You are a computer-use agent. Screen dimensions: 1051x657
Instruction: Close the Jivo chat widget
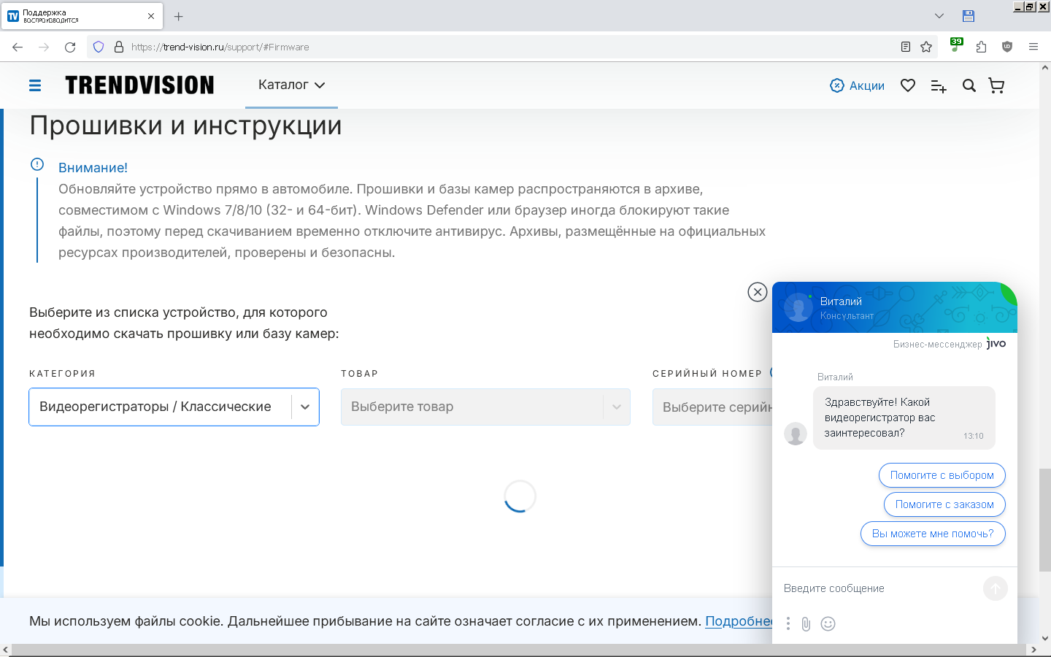tap(758, 292)
